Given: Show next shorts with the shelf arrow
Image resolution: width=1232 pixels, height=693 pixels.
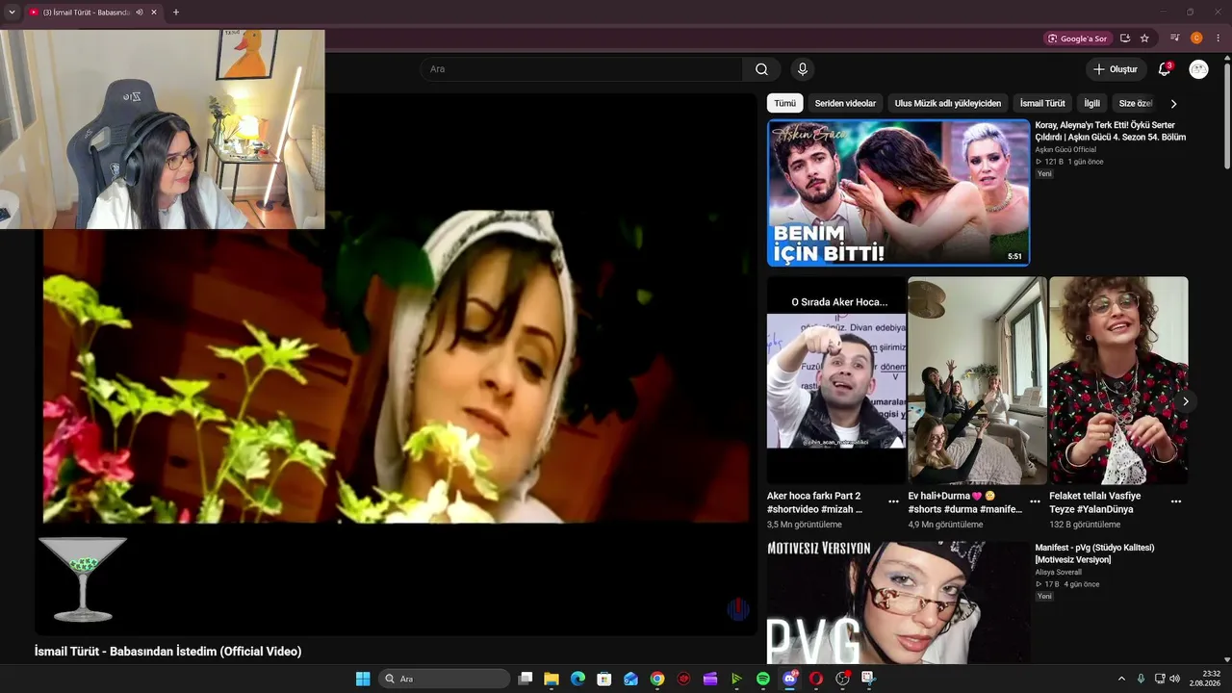Looking at the screenshot, I should click(x=1185, y=401).
